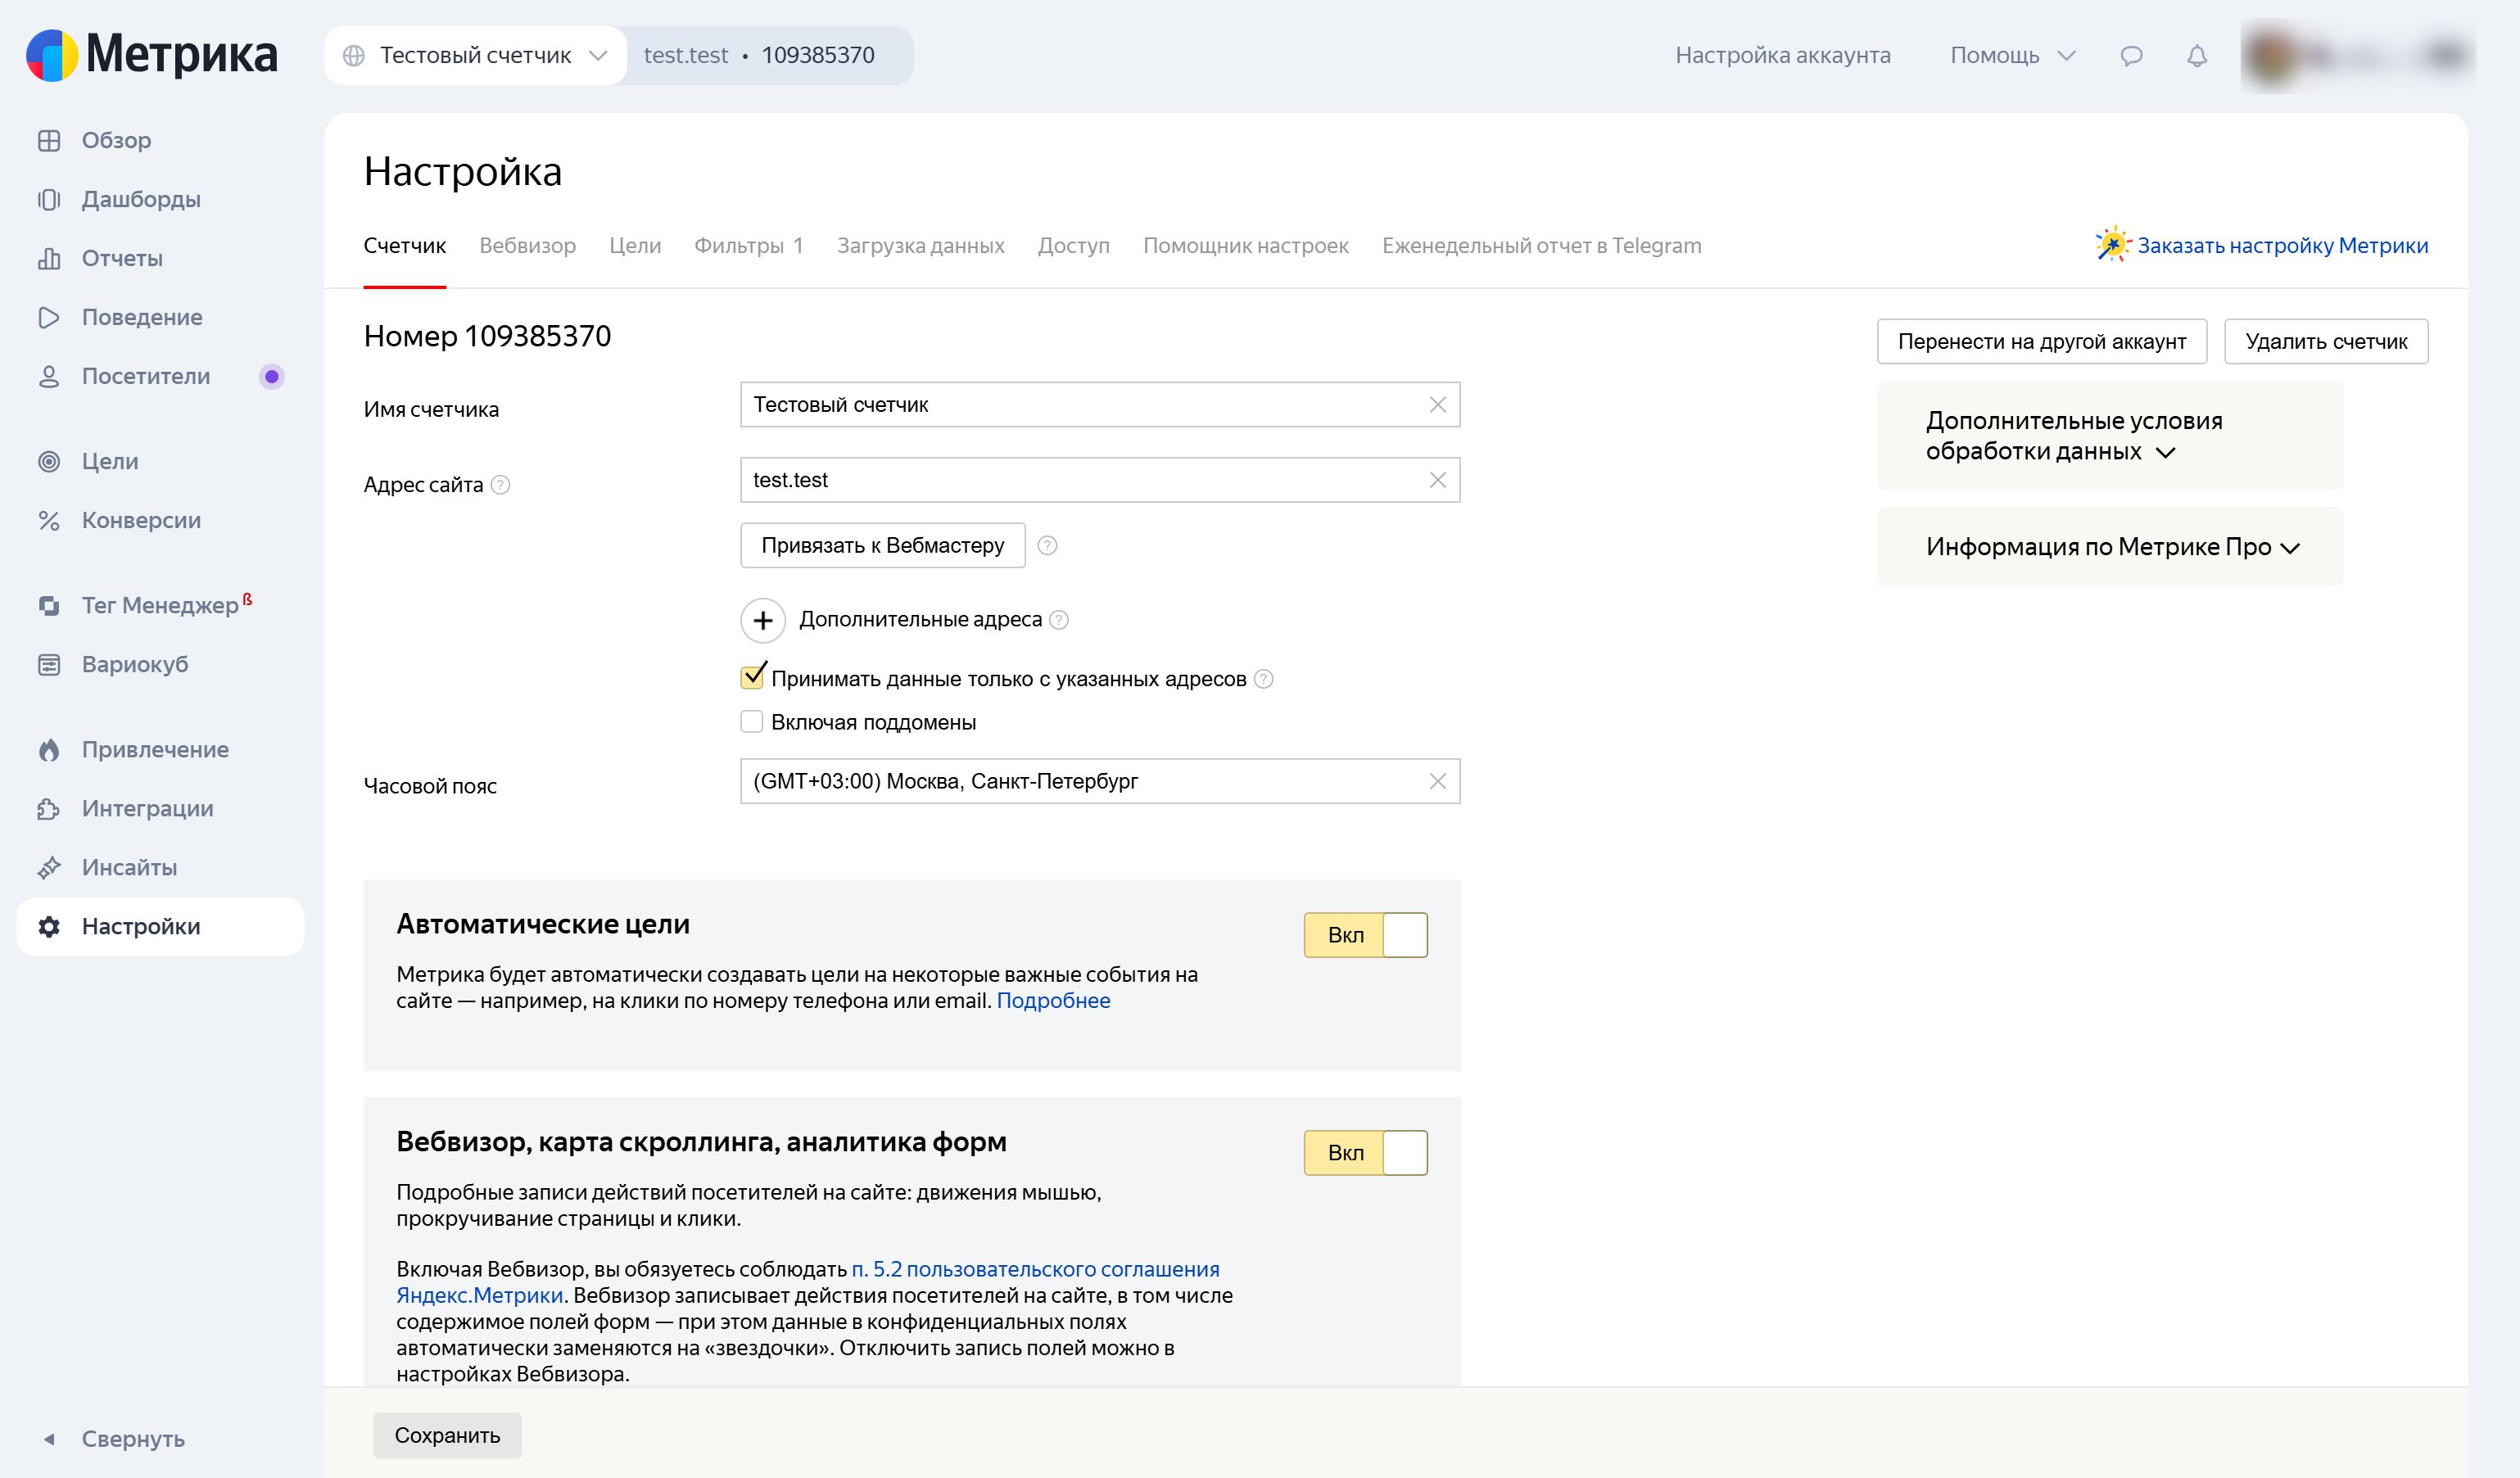The width and height of the screenshot is (2520, 1478).
Task: Uncheck Принимать данные только с указанных адресов
Action: pyautogui.click(x=752, y=678)
